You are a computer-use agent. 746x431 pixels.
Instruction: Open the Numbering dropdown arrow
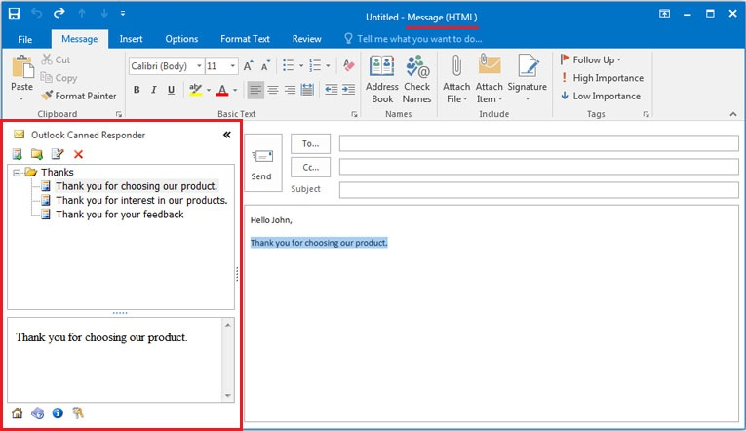[x=328, y=65]
